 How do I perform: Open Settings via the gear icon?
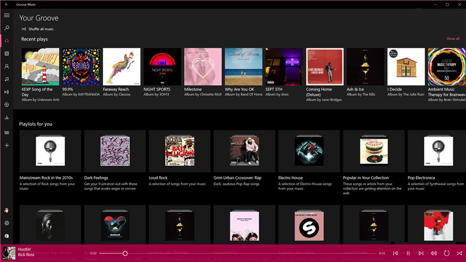click(7, 223)
